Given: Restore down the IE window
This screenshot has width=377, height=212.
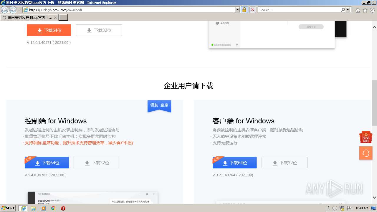Looking at the screenshot, I should [x=368, y=2].
